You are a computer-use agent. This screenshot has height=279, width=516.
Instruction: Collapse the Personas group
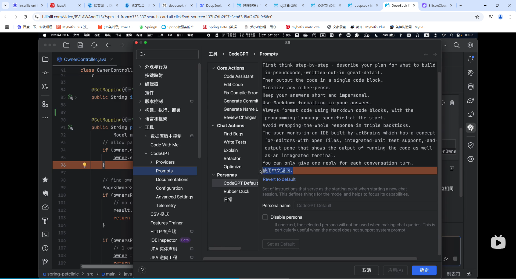pos(213,175)
